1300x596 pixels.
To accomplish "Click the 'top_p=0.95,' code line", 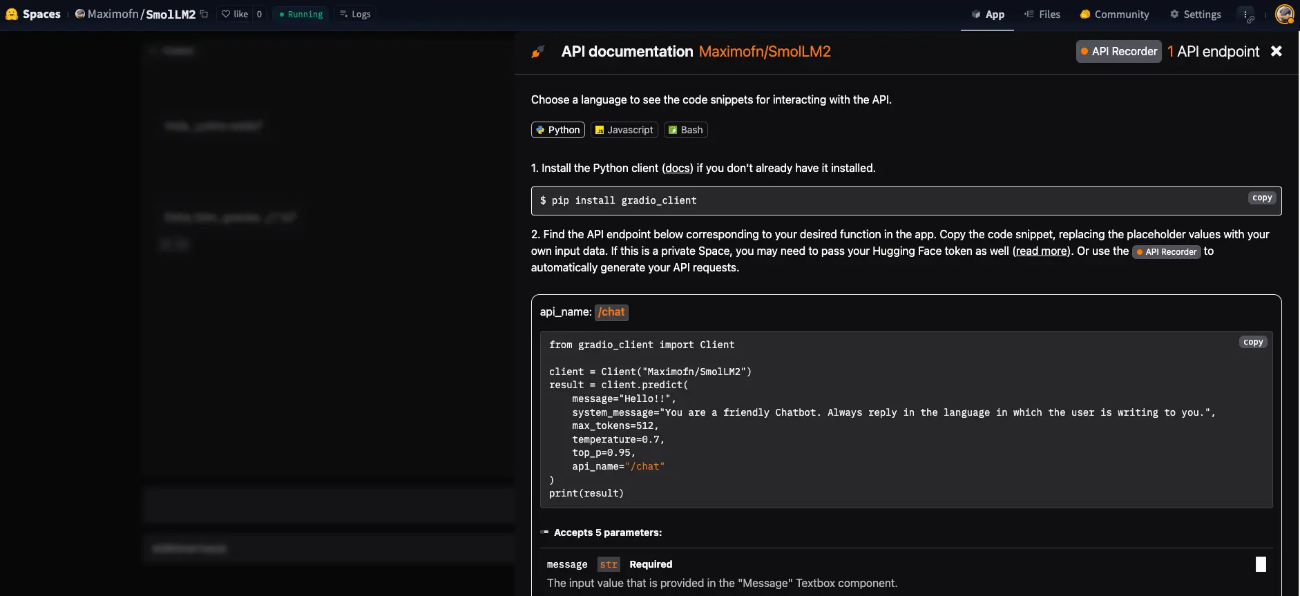I will [x=604, y=452].
